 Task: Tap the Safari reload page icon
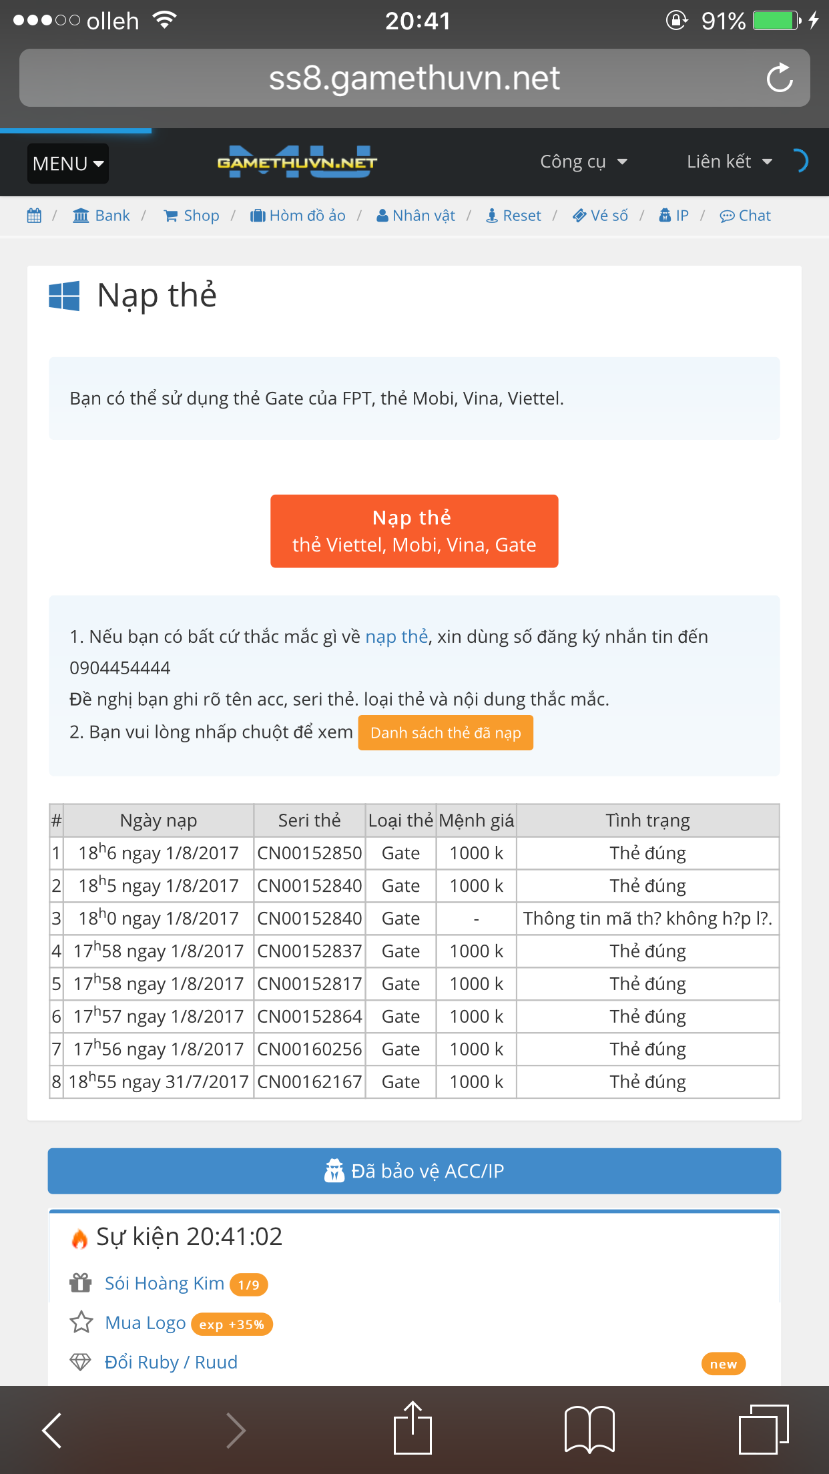779,78
